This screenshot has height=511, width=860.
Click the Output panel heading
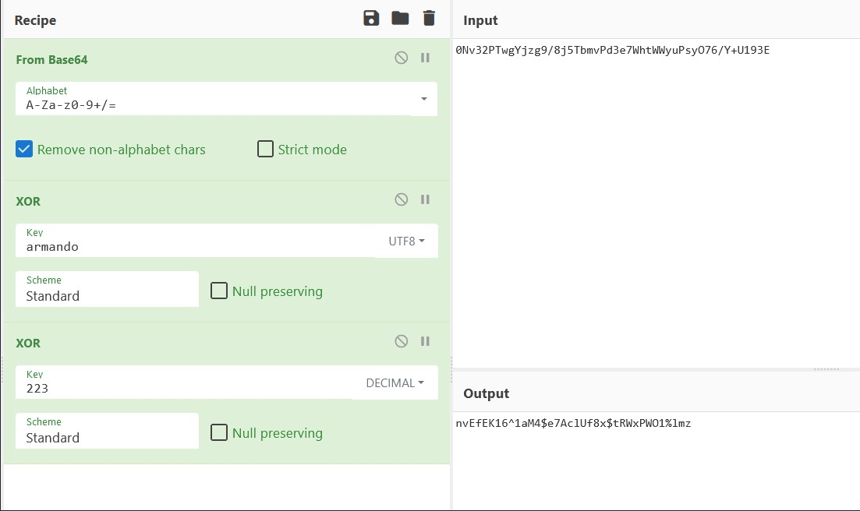pos(486,393)
